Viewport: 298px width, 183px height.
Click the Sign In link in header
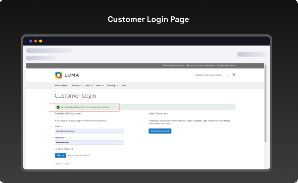(x=189, y=65)
